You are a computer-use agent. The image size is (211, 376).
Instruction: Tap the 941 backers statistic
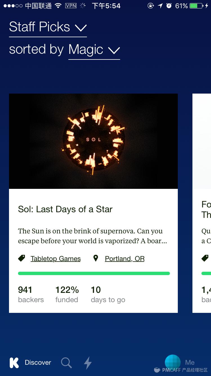31,294
